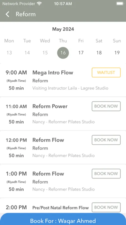Tap the May 2024 month header

click(x=63, y=29)
